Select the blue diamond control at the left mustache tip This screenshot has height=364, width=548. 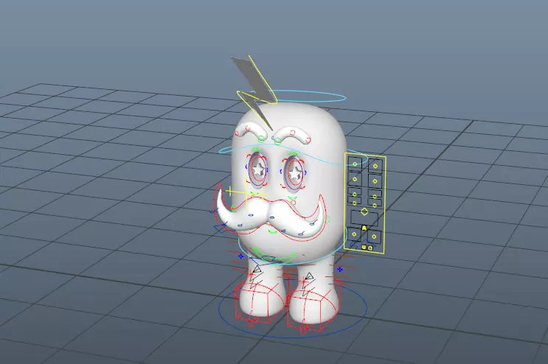pos(221,229)
